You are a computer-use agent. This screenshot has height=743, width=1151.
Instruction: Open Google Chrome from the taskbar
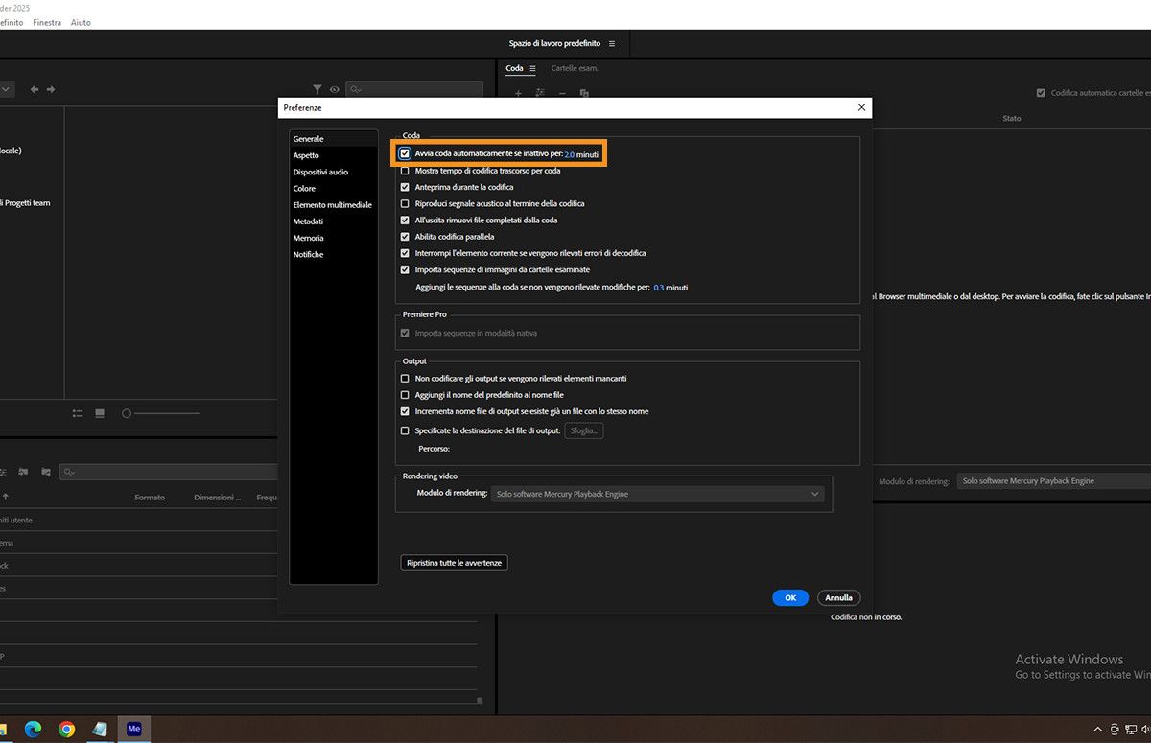66,729
